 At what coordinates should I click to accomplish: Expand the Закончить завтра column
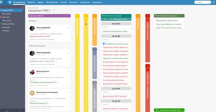pos(94,49)
